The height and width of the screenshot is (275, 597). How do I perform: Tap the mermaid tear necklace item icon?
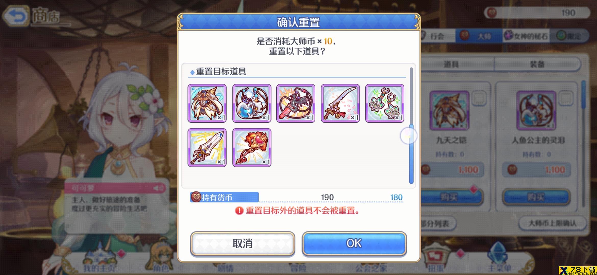[x=252, y=103]
